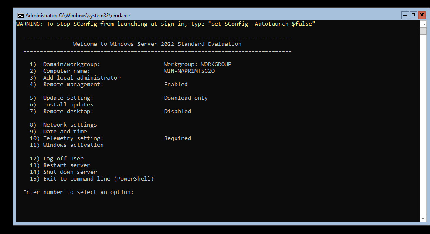Open the cmd.exe system menu icon
Screen dimensions: 430x234
point(20,16)
